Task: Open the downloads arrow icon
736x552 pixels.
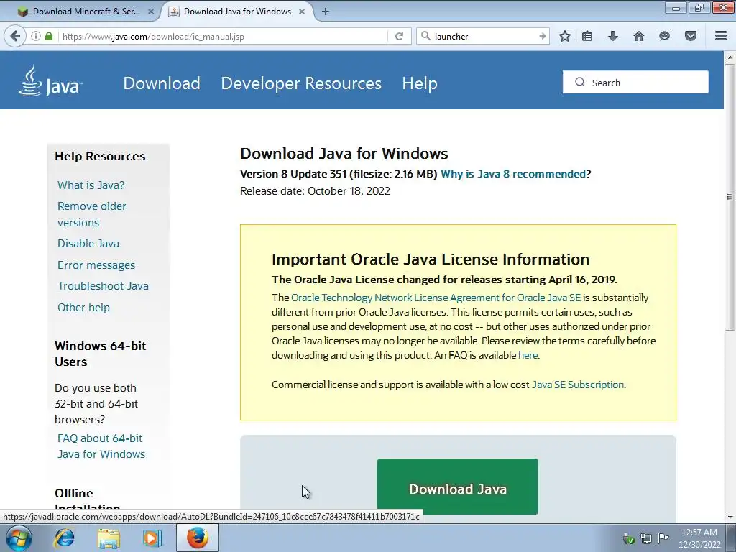Action: (612, 36)
